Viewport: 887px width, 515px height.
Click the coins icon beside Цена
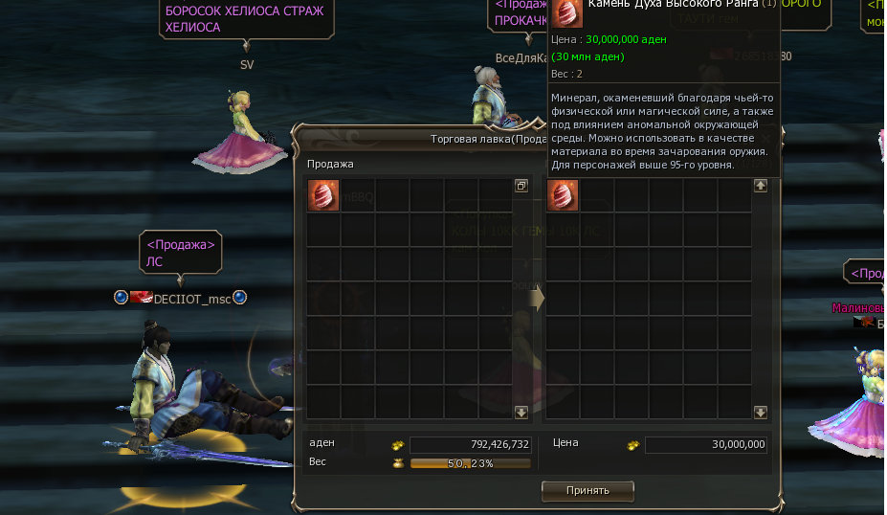pos(633,445)
